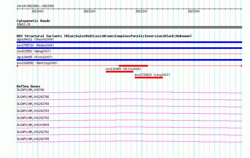Open variant dgv184n21 (Shaikh2009) label

(35, 39)
